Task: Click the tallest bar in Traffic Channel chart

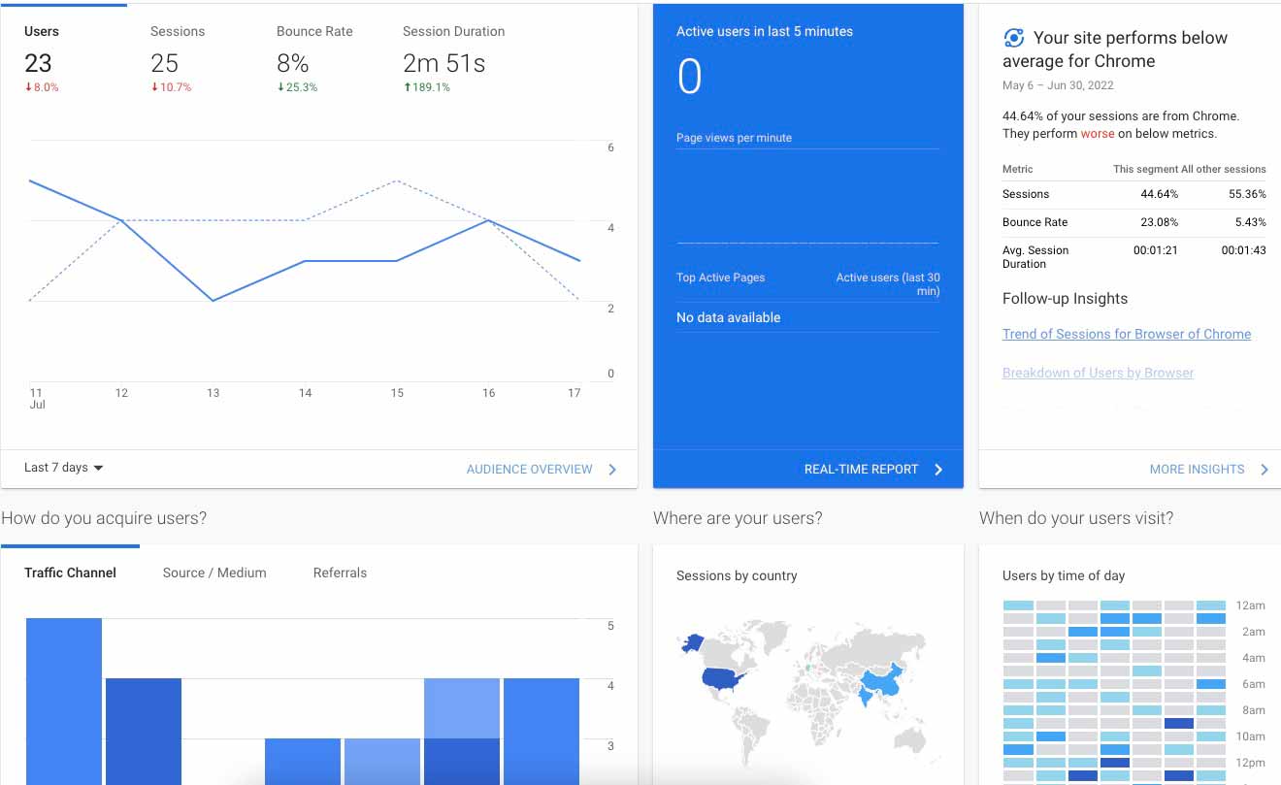Action: pos(64,699)
